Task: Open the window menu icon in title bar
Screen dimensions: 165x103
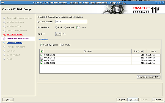Action: (2, 3)
